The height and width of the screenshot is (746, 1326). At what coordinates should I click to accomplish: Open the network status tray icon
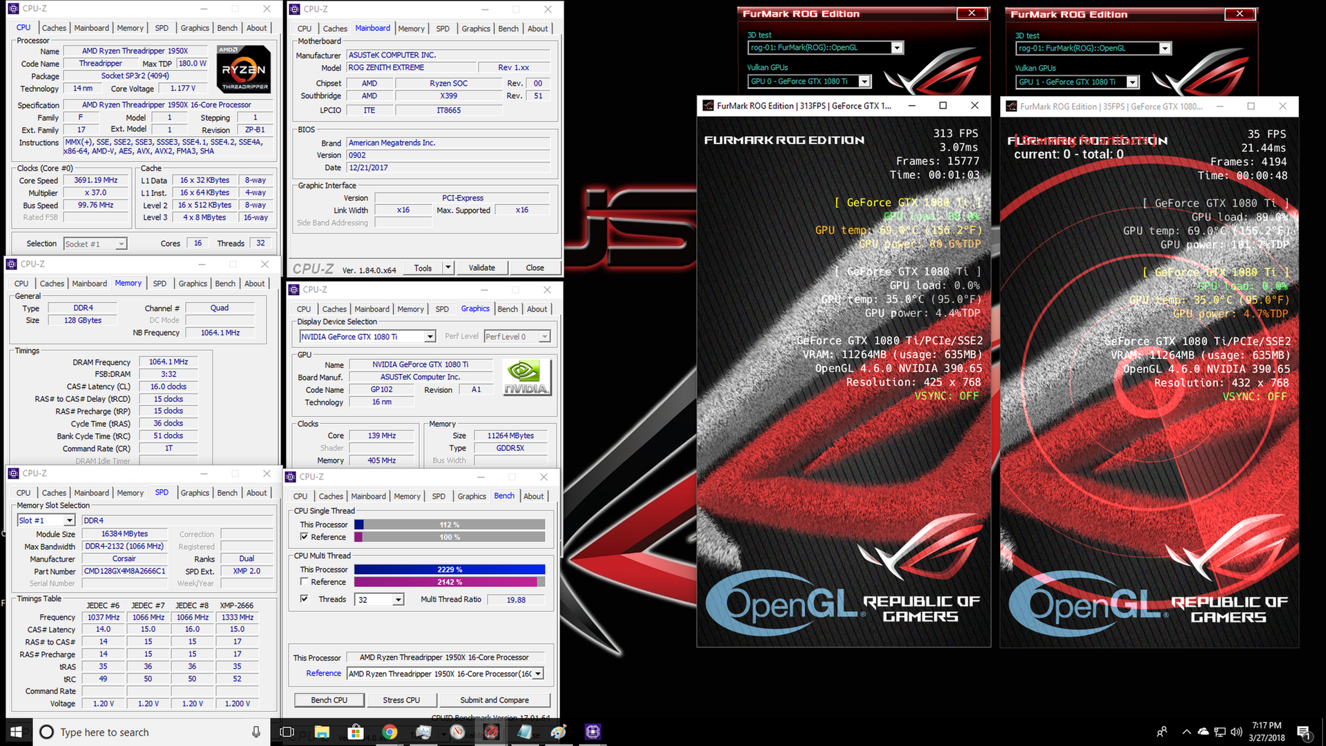click(1220, 732)
